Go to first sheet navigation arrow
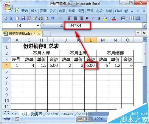Viewport: 149px width, 124px height. pyautogui.click(x=4, y=114)
